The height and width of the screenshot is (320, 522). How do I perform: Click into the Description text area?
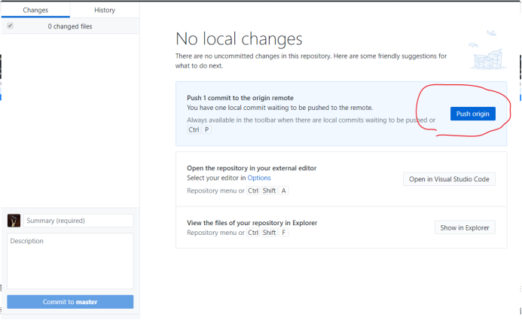pos(70,261)
